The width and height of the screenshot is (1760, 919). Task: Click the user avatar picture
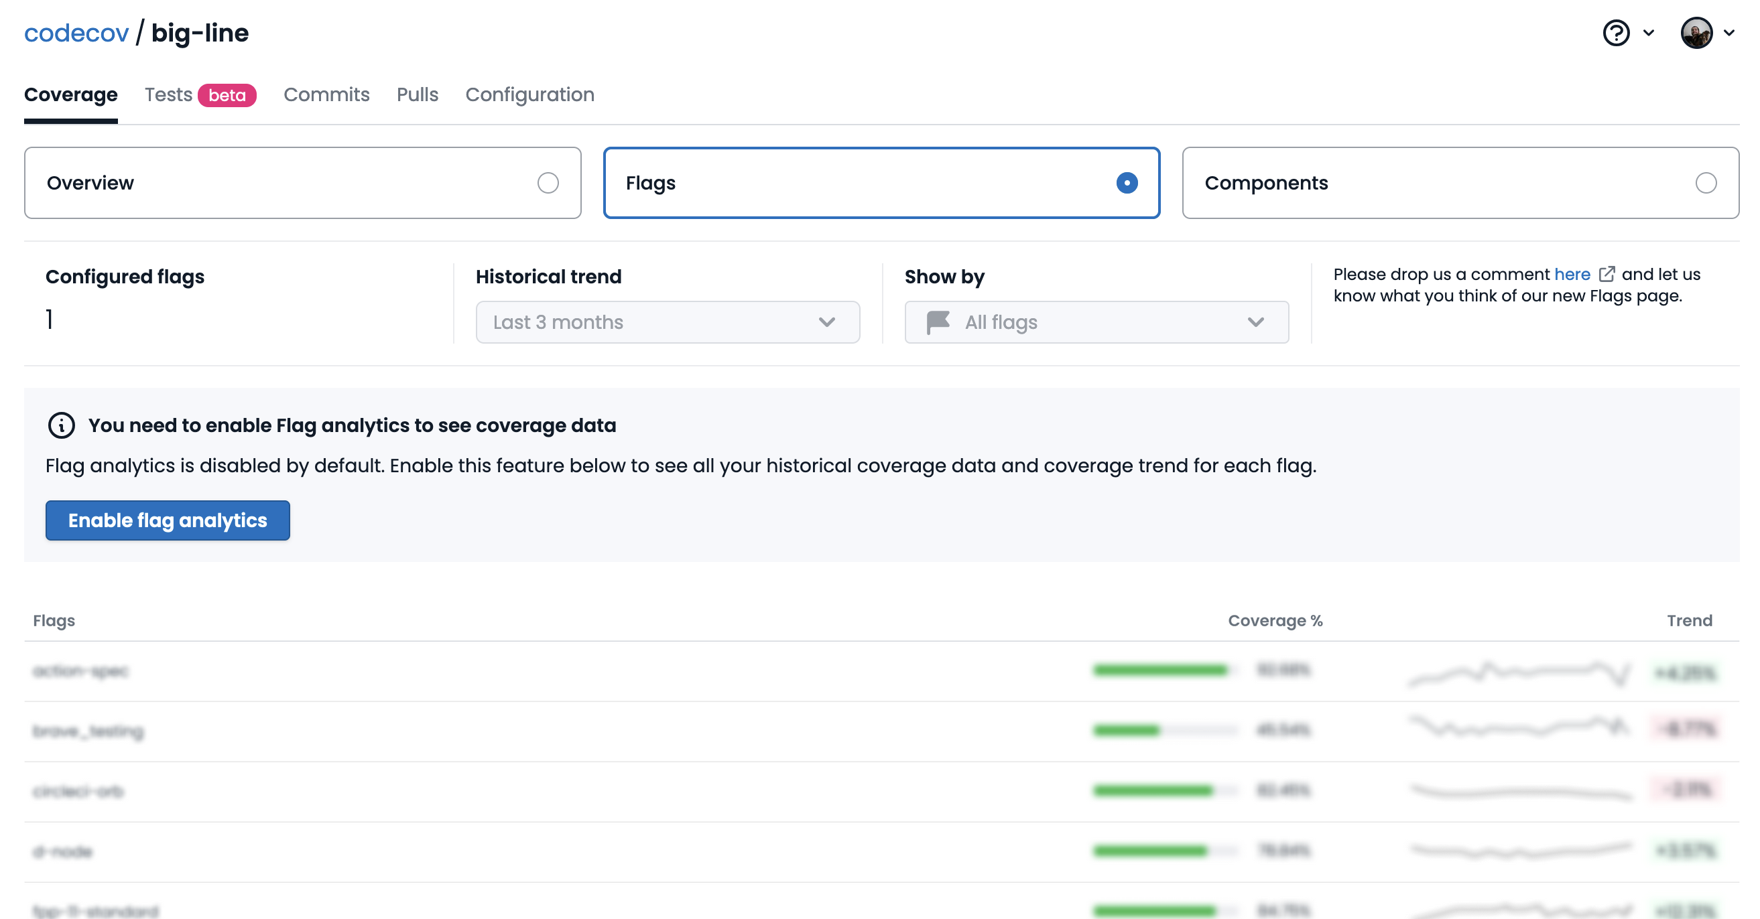coord(1696,33)
